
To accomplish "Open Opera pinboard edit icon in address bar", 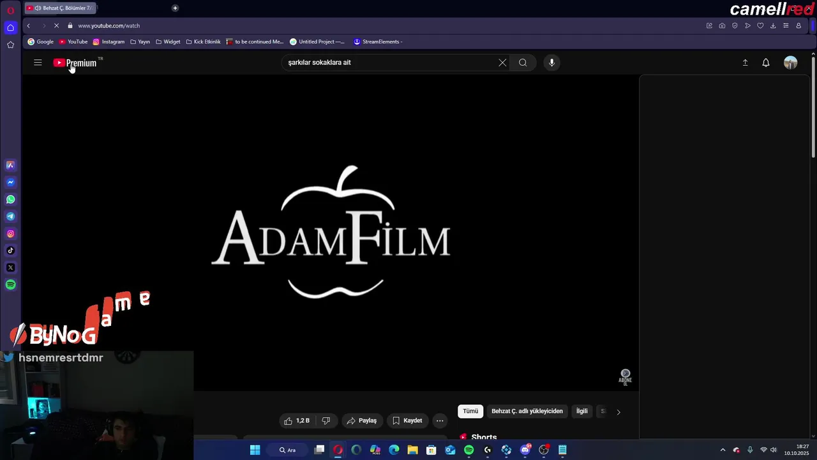I will [709, 26].
